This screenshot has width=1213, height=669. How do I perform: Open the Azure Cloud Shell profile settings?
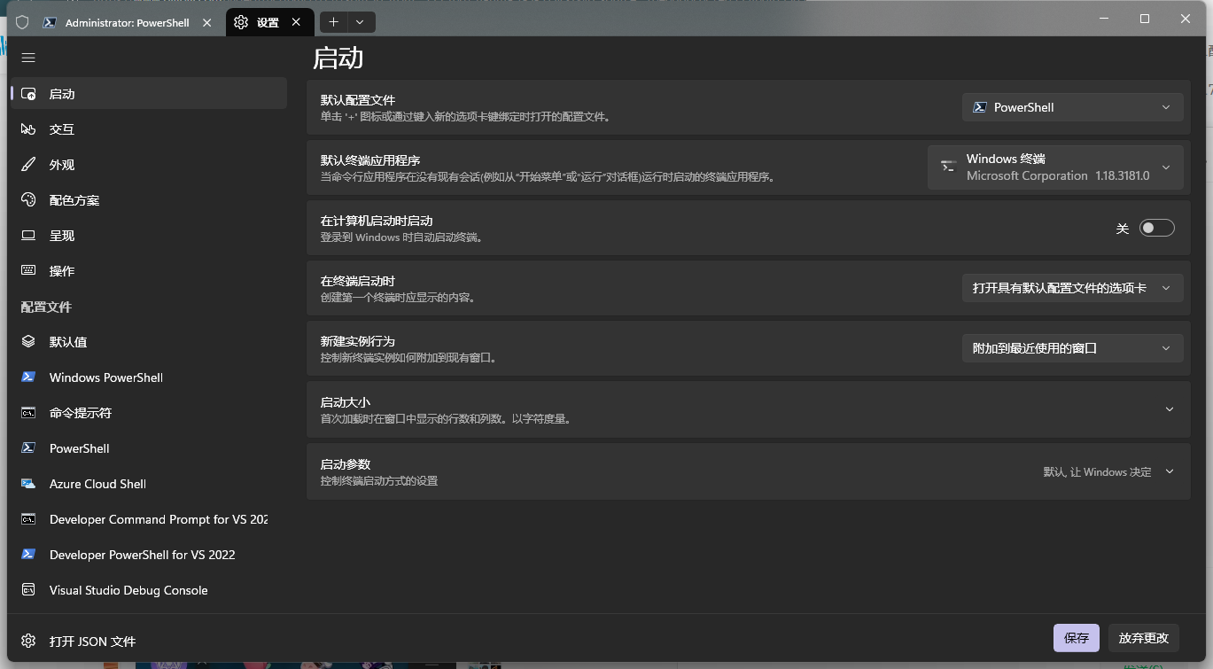tap(149, 484)
